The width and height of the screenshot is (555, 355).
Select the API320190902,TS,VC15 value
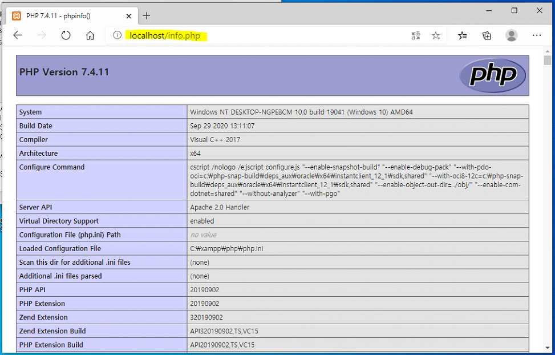[224, 331]
